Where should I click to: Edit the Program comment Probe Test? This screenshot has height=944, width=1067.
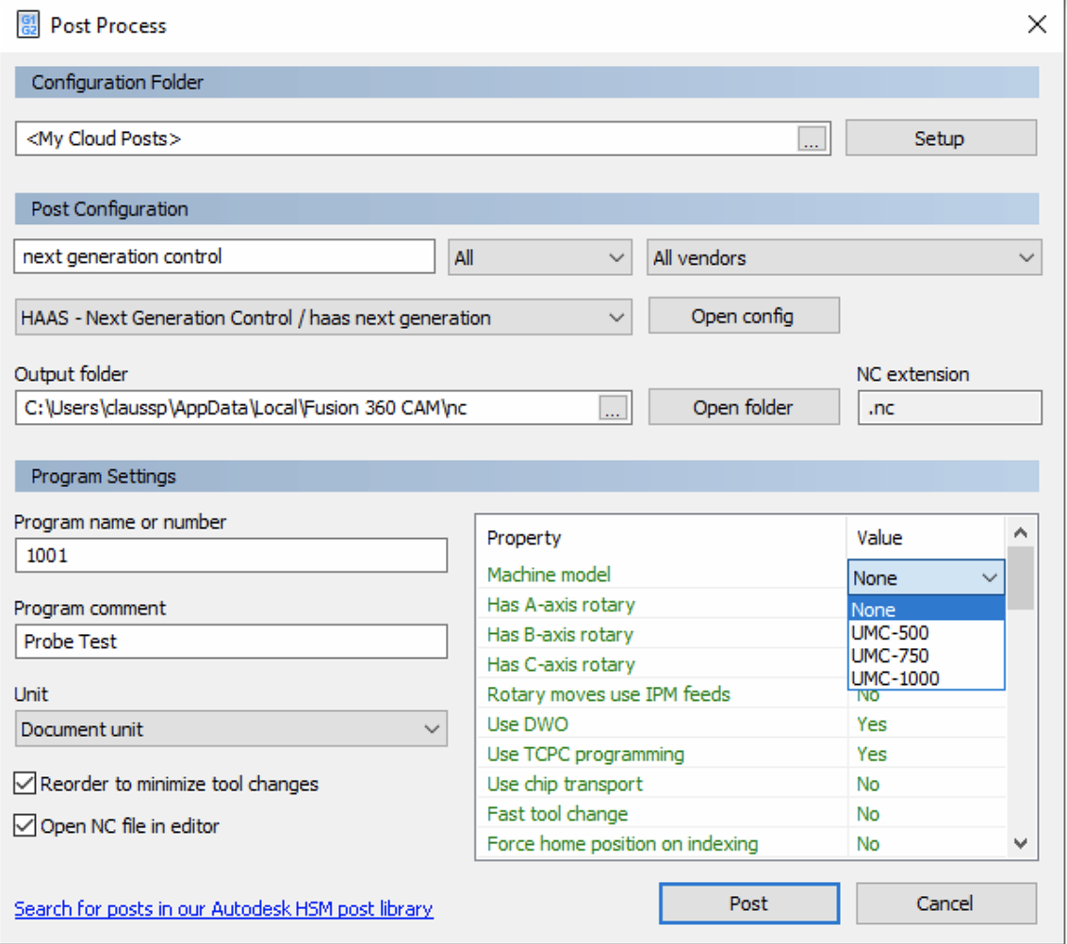230,642
